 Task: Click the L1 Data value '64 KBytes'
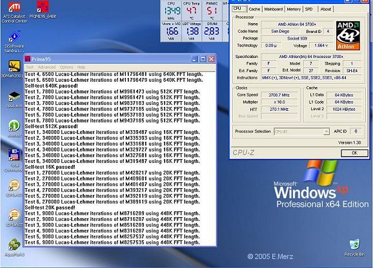click(344, 95)
